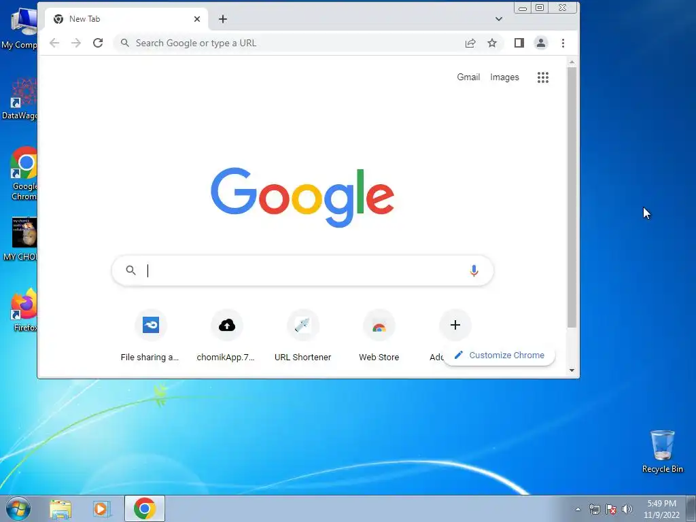Select the DataWagon desktop shortcut
The height and width of the screenshot is (522, 696).
click(x=20, y=99)
